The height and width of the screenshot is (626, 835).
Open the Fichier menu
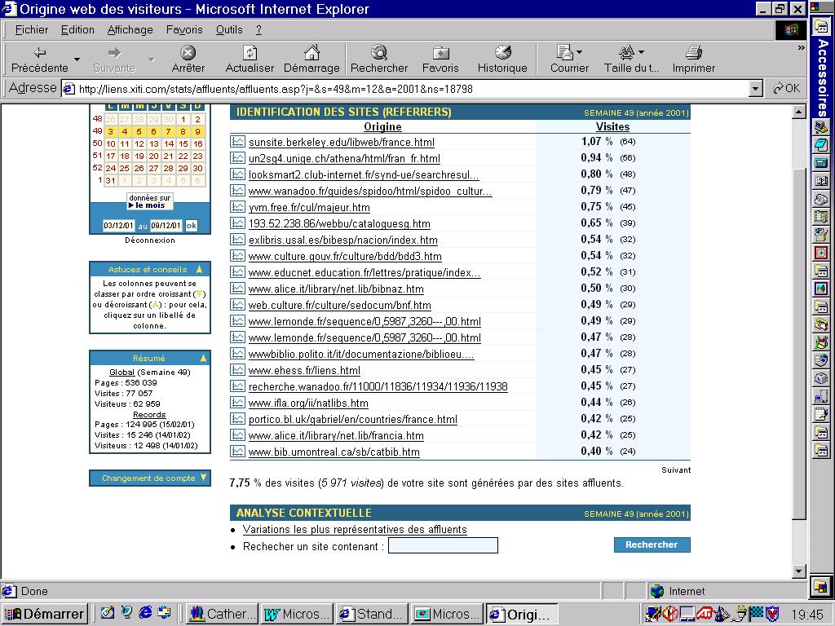(x=32, y=30)
